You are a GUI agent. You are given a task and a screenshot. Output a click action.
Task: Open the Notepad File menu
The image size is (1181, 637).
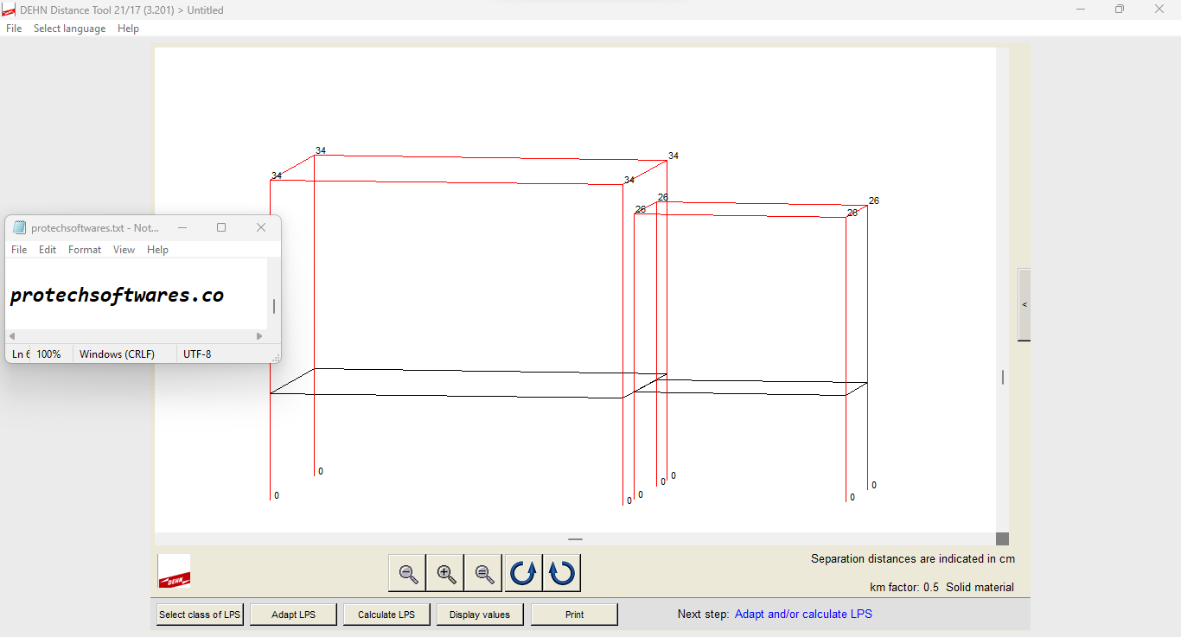click(x=19, y=250)
